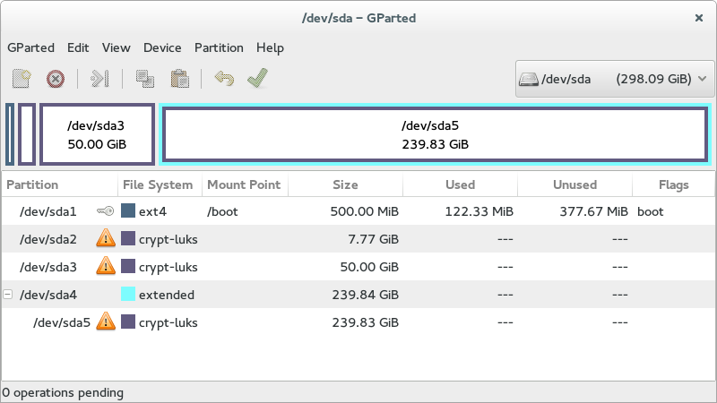
Task: Select the narrow /dev/sda1 block in map
Action: point(10,134)
